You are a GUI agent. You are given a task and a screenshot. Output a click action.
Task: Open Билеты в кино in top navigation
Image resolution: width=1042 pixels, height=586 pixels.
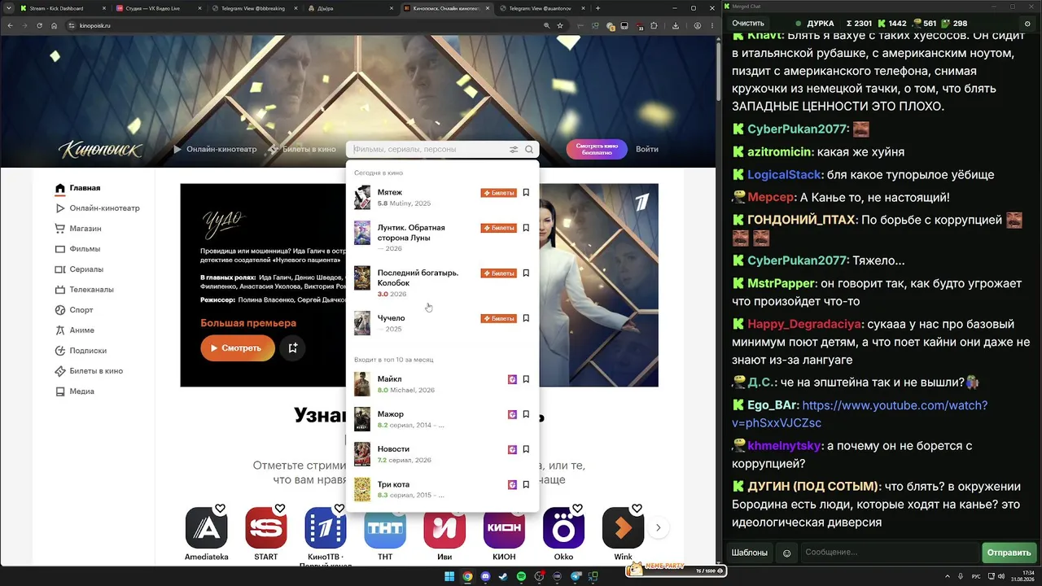click(303, 150)
